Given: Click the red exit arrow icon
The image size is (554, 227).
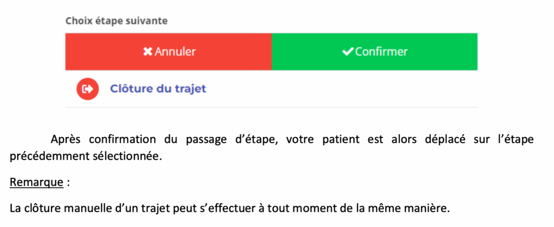Looking at the screenshot, I should tap(88, 89).
